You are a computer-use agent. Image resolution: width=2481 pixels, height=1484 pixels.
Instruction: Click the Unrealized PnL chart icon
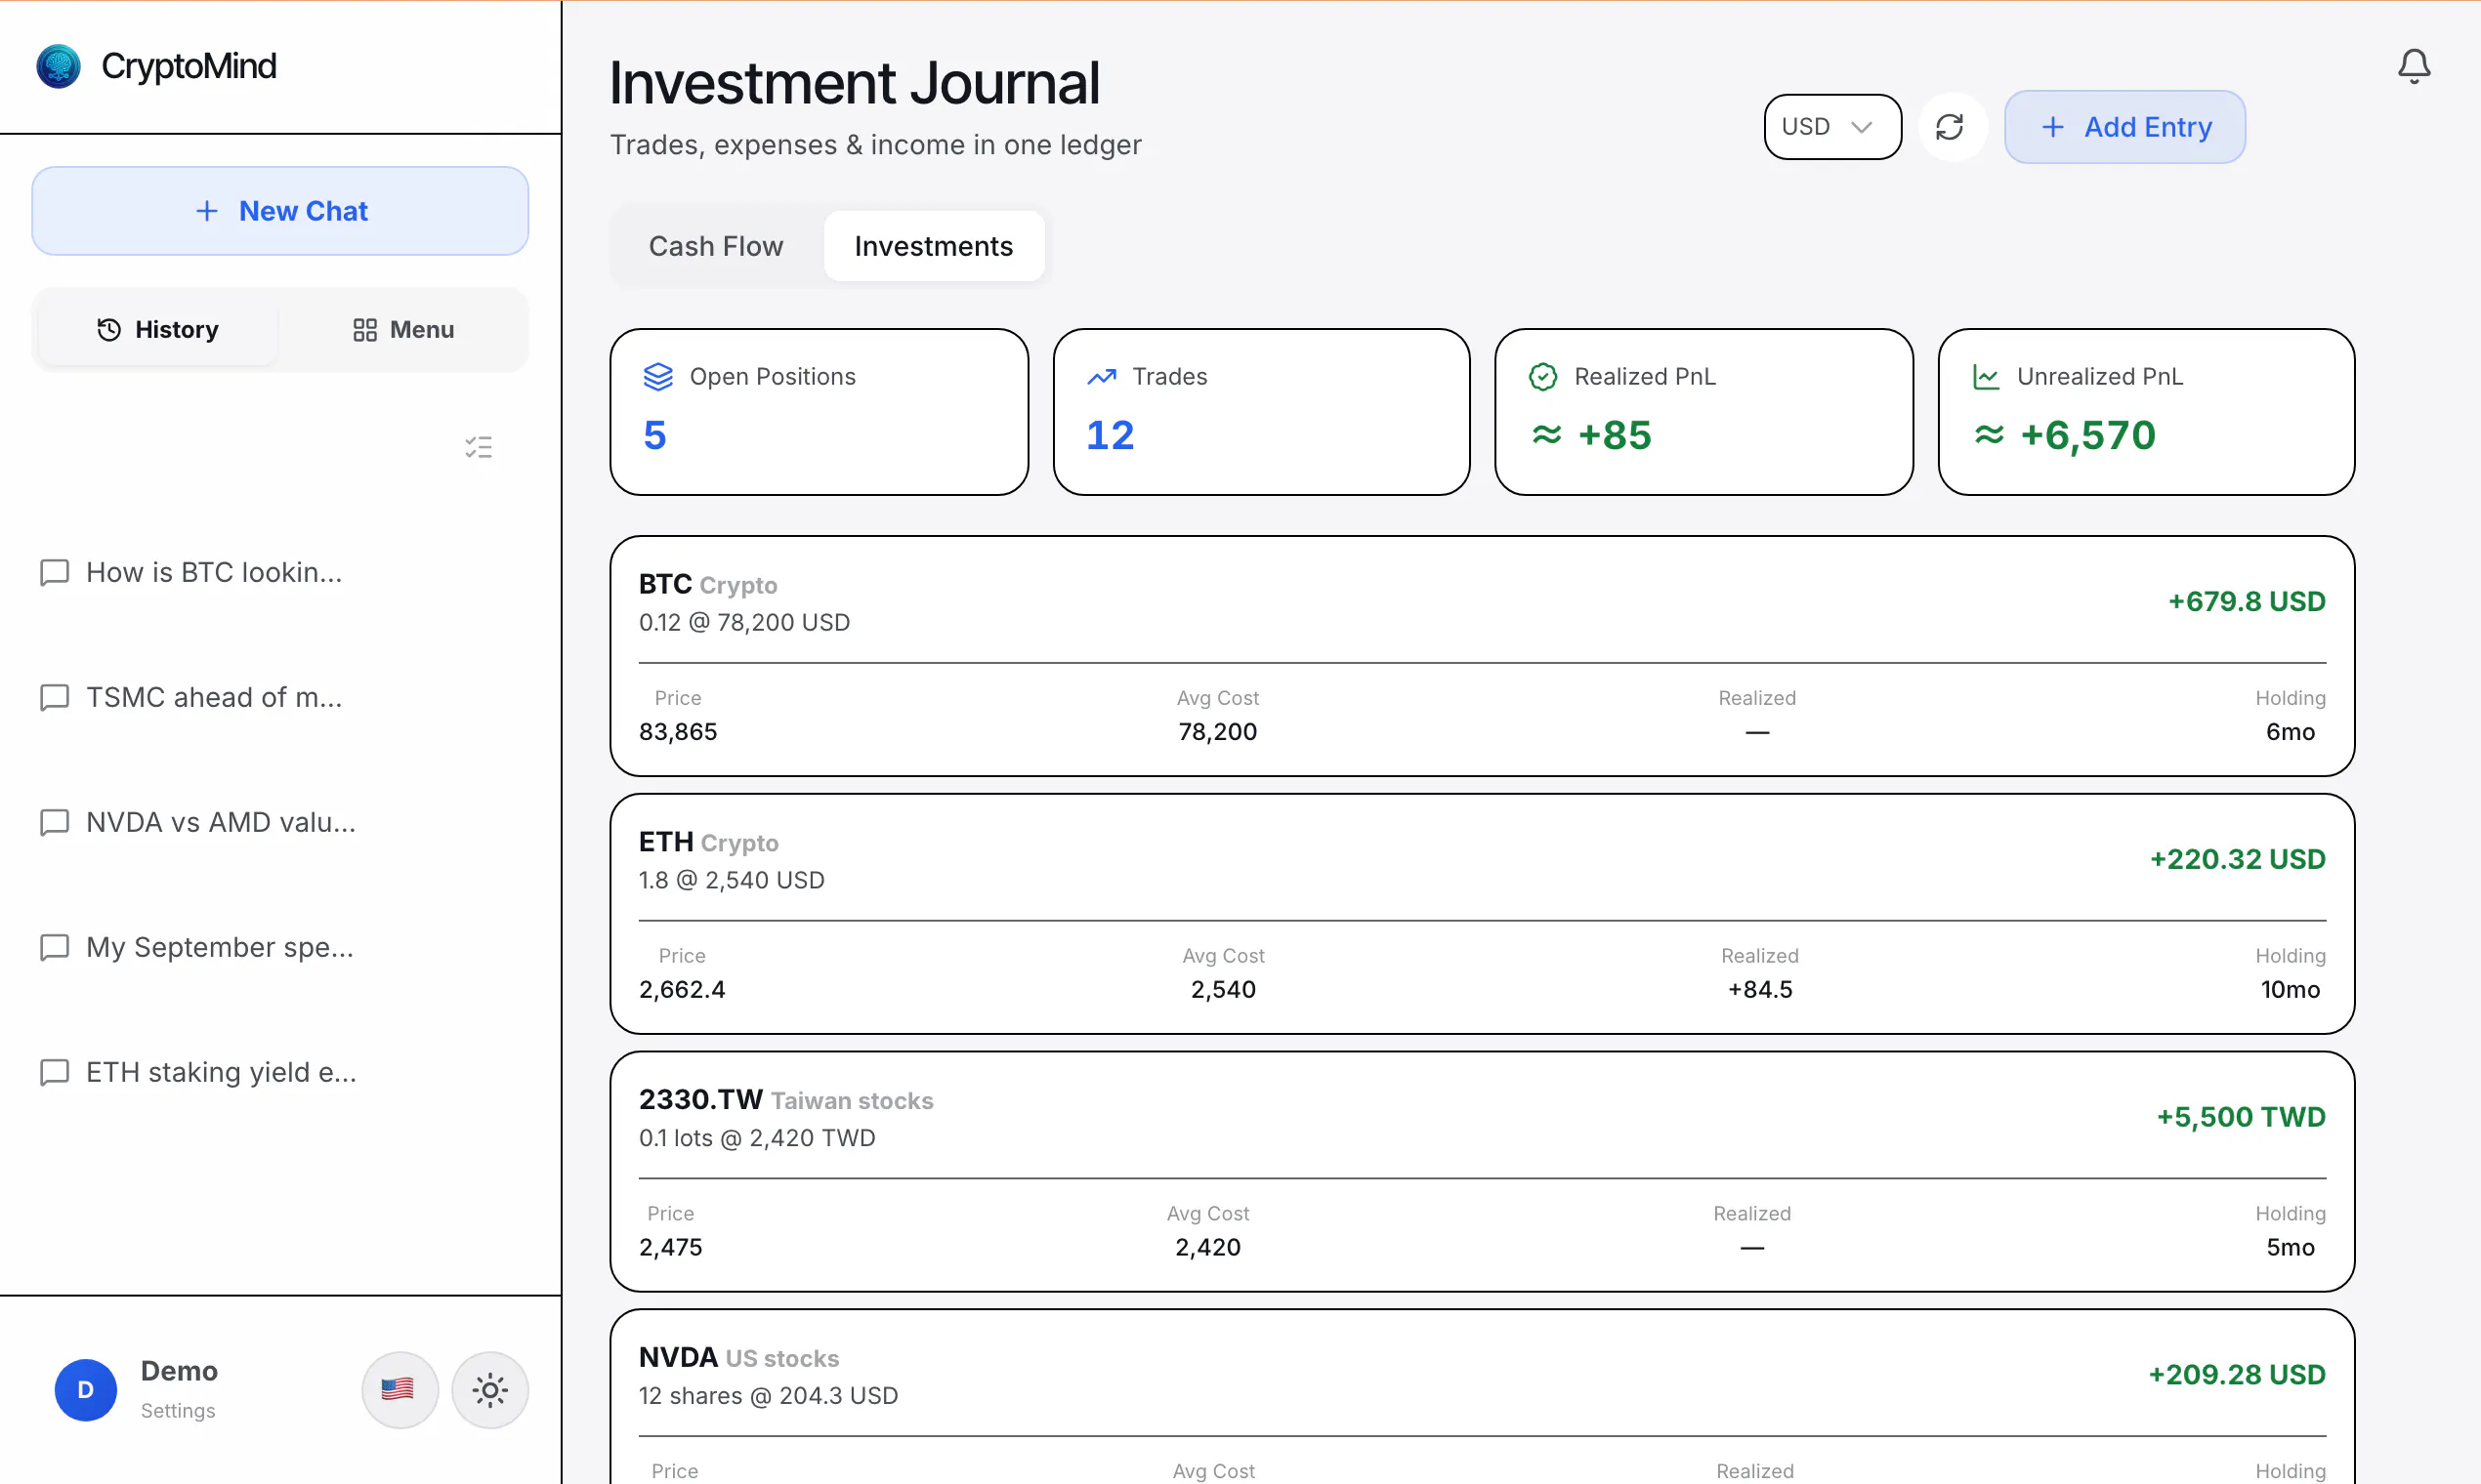tap(1986, 377)
